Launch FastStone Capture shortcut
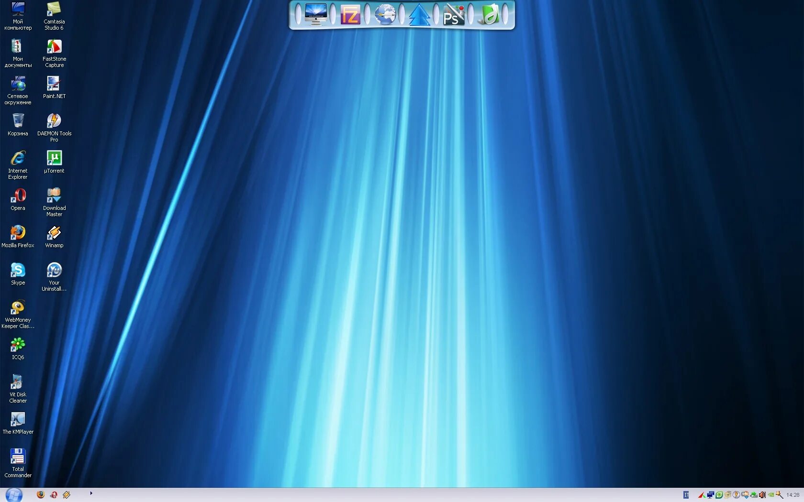The width and height of the screenshot is (804, 502). click(54, 54)
